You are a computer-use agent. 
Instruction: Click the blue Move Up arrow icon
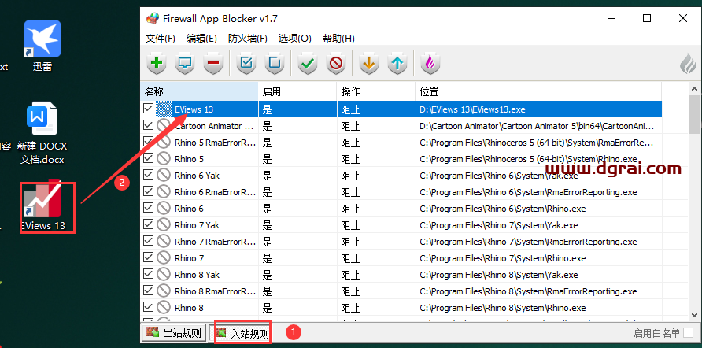point(397,64)
